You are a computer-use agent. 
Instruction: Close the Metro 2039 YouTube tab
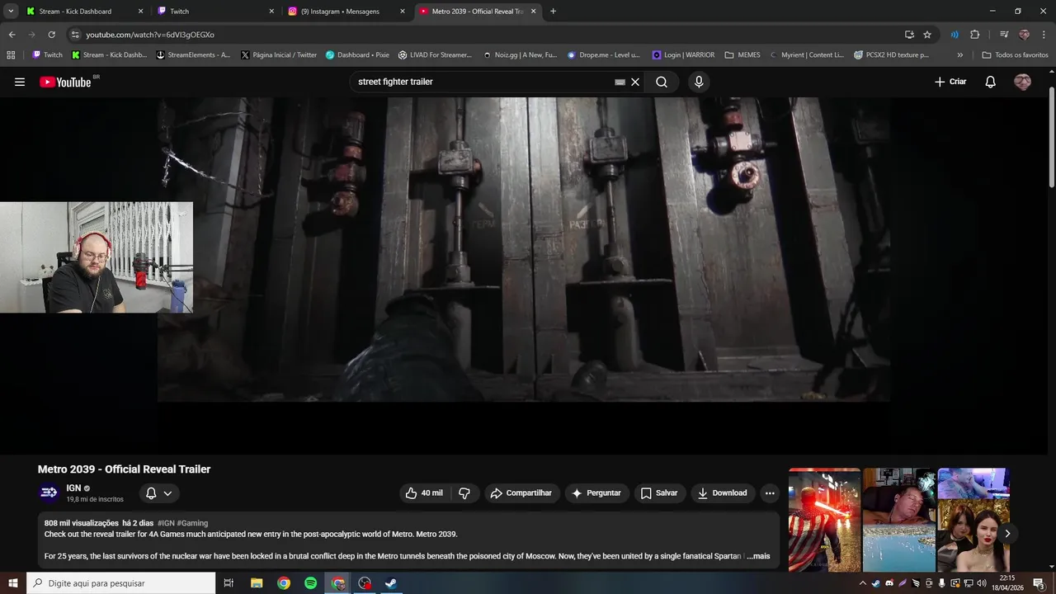click(533, 12)
